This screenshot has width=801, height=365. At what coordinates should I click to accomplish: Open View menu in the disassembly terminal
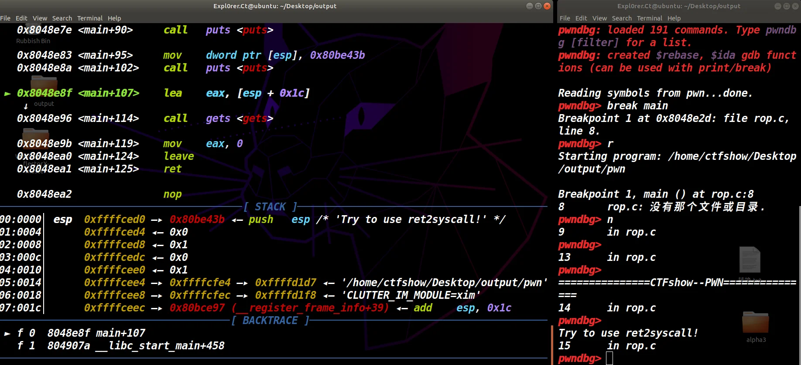(x=40, y=18)
